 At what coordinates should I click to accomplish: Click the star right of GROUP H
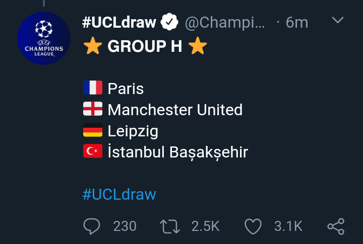pyautogui.click(x=197, y=46)
